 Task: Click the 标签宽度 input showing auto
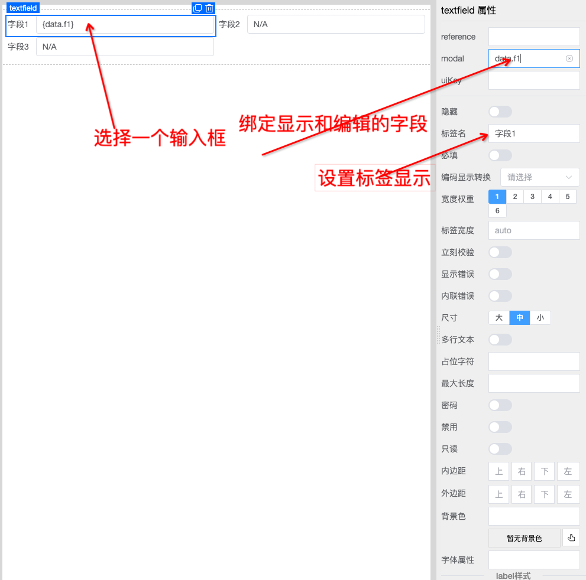click(x=534, y=230)
